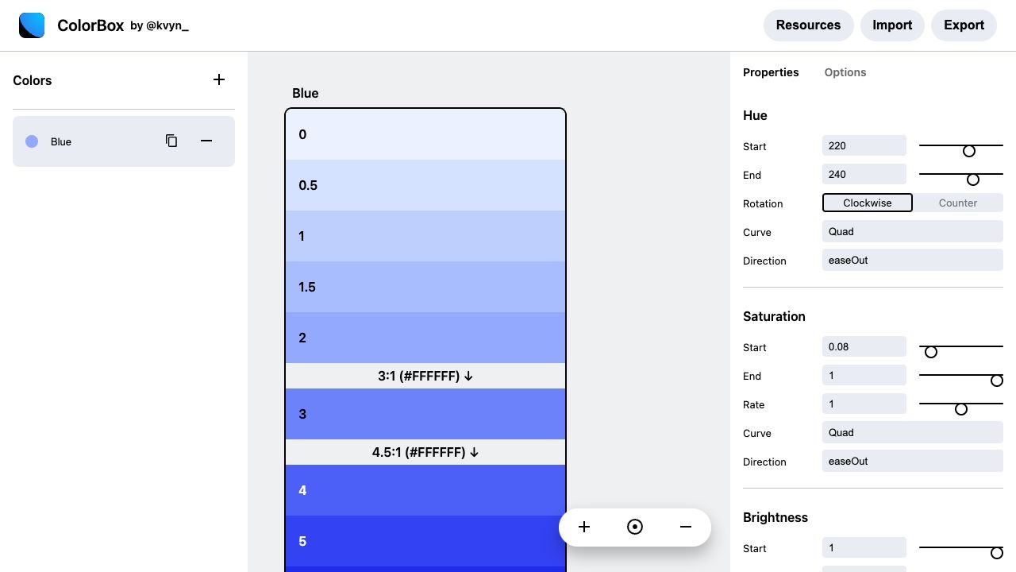Open the Saturation Curve dropdown

pos(913,432)
